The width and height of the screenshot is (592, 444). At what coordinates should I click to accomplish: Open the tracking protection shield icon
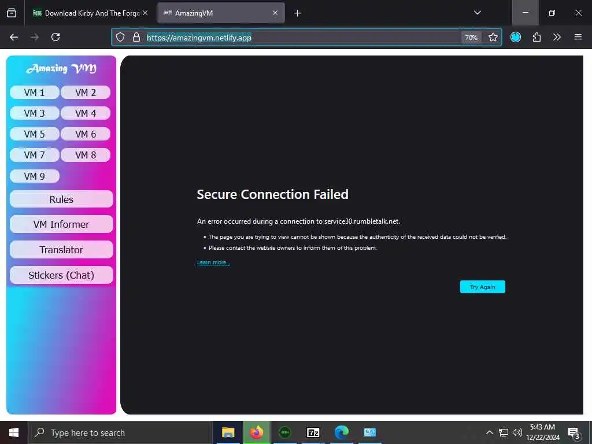120,37
